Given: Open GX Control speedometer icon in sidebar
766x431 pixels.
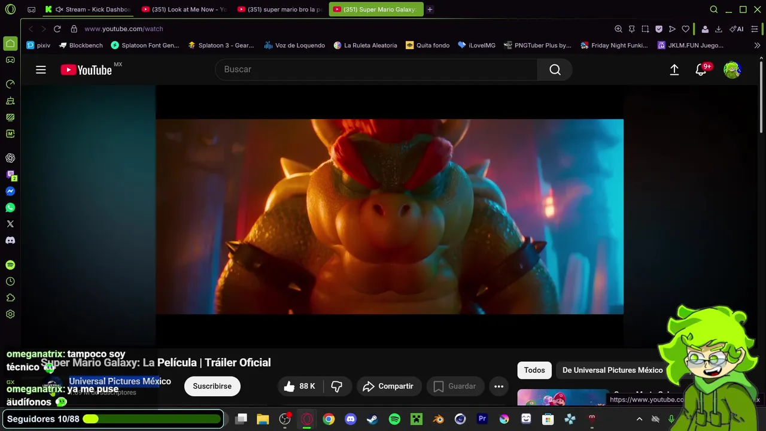Looking at the screenshot, I should point(10,84).
